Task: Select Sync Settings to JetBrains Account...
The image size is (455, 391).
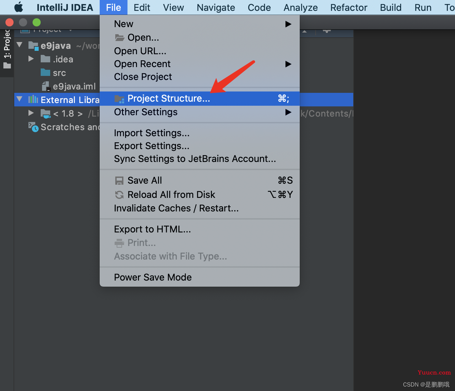Action: click(200, 159)
